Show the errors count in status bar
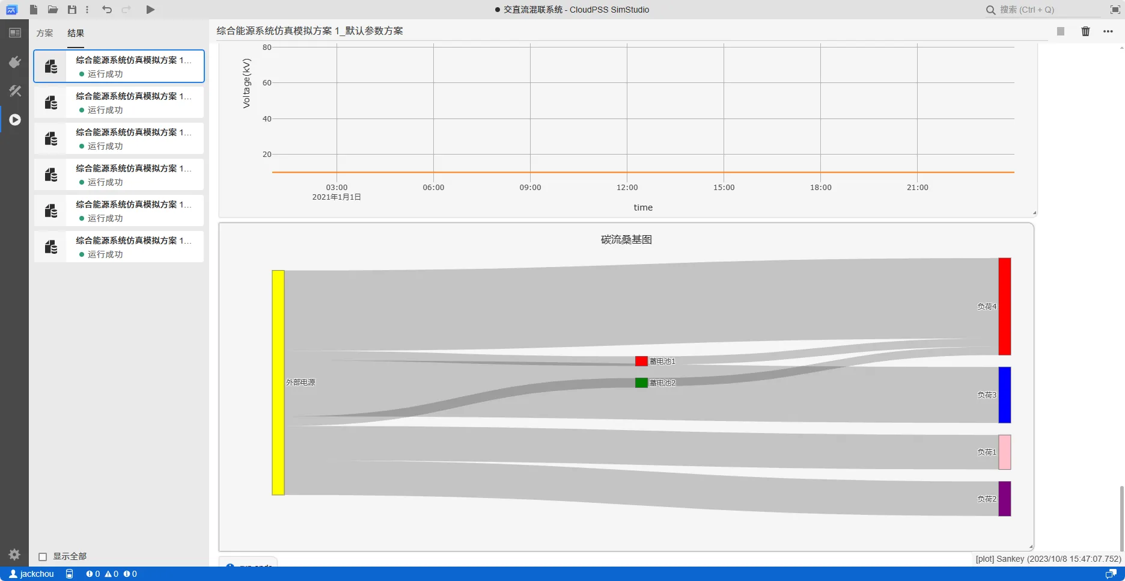1125x581 pixels. click(x=93, y=574)
